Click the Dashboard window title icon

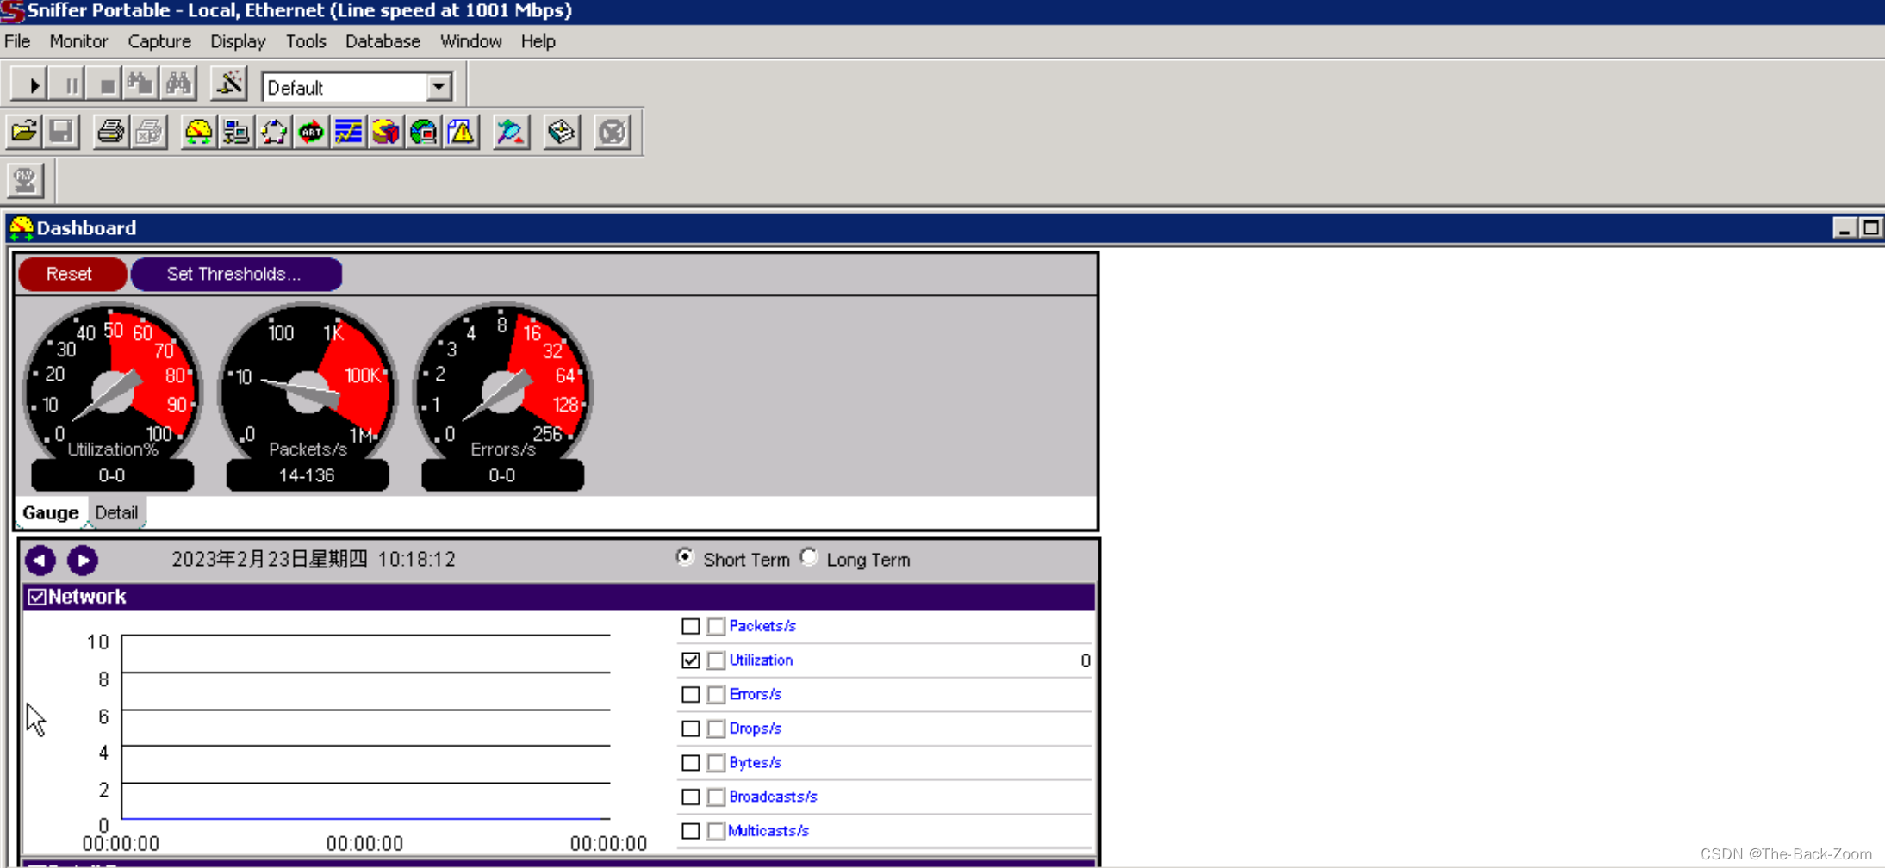21,228
